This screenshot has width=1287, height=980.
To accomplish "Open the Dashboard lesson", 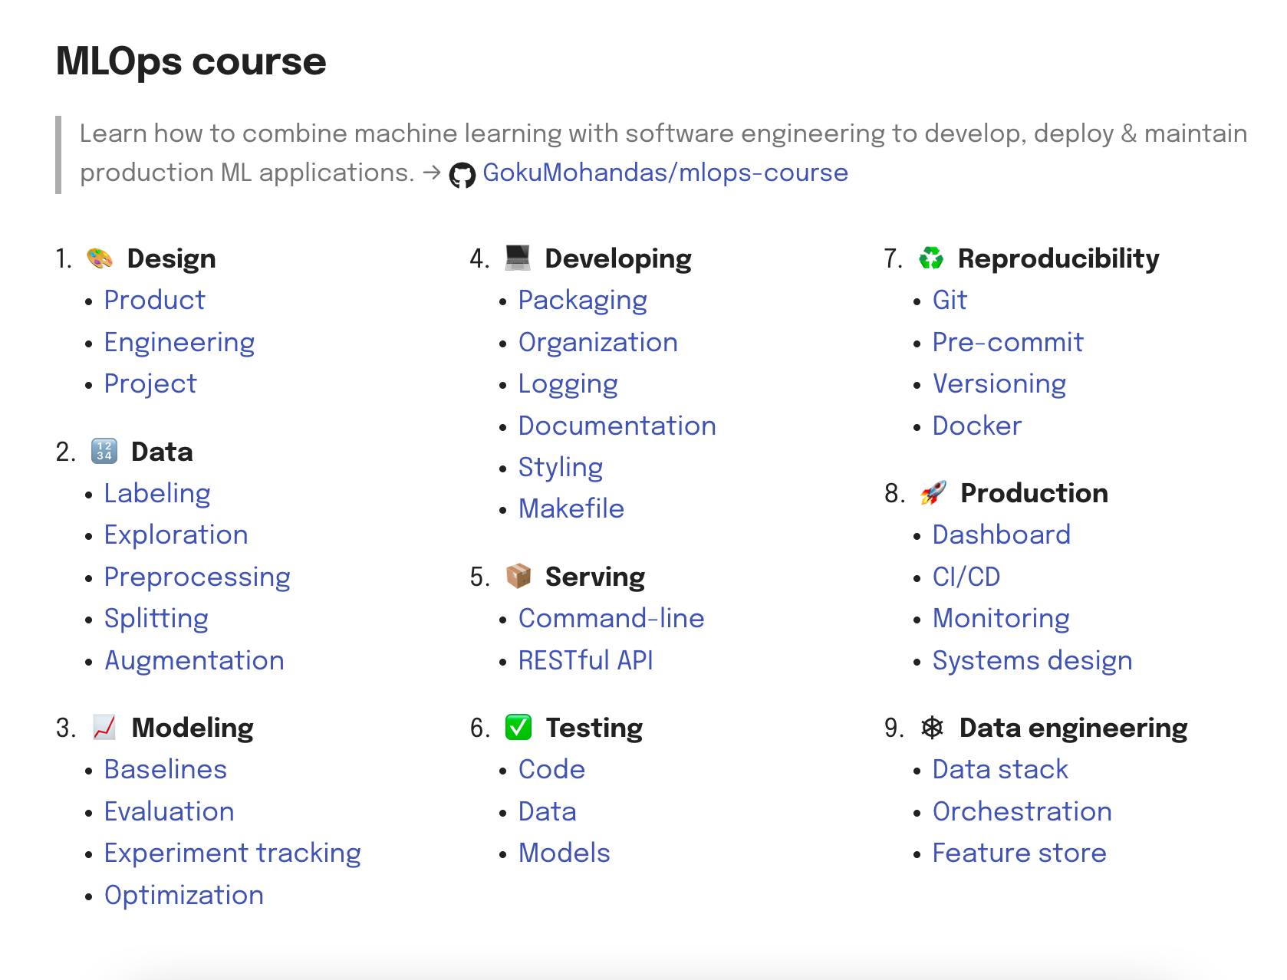I will pos(1002,534).
